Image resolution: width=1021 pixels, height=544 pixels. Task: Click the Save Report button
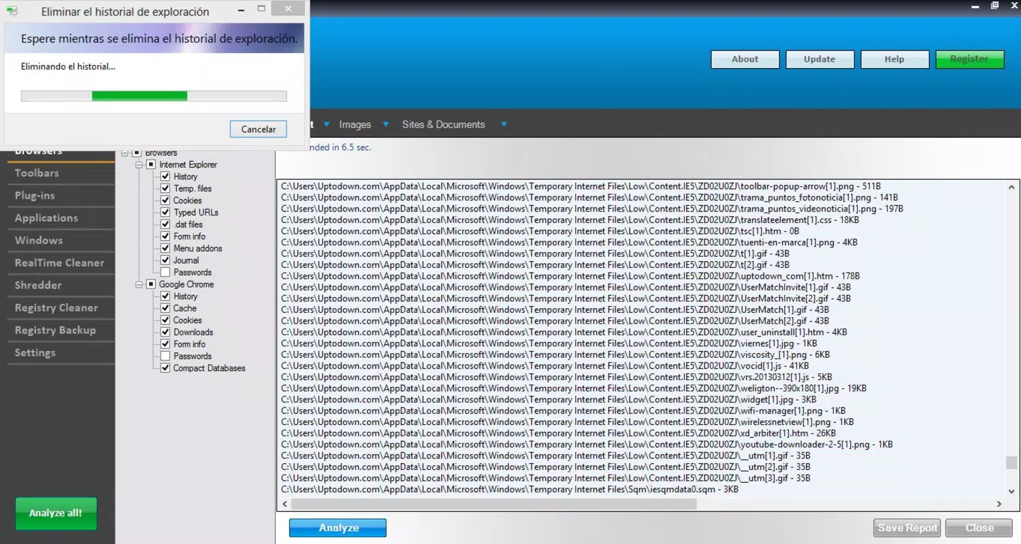(x=907, y=528)
